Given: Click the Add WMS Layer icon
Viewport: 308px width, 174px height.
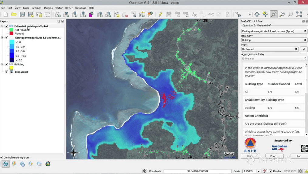Looking at the screenshot, I should tap(100, 14).
